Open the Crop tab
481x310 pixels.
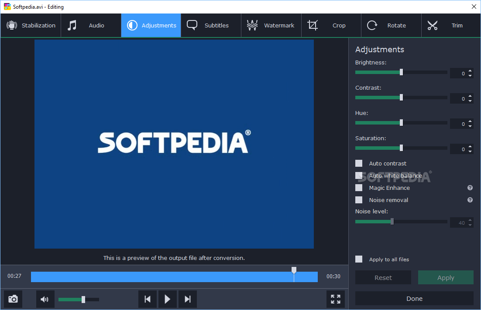pyautogui.click(x=331, y=25)
